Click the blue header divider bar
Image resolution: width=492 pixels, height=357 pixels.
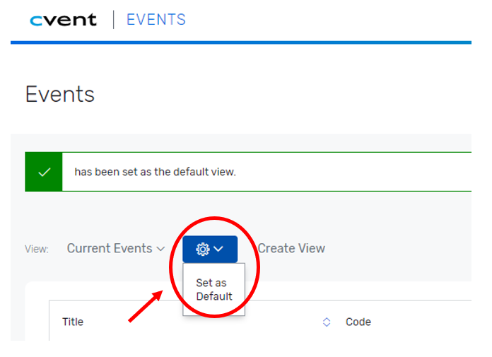click(x=241, y=42)
